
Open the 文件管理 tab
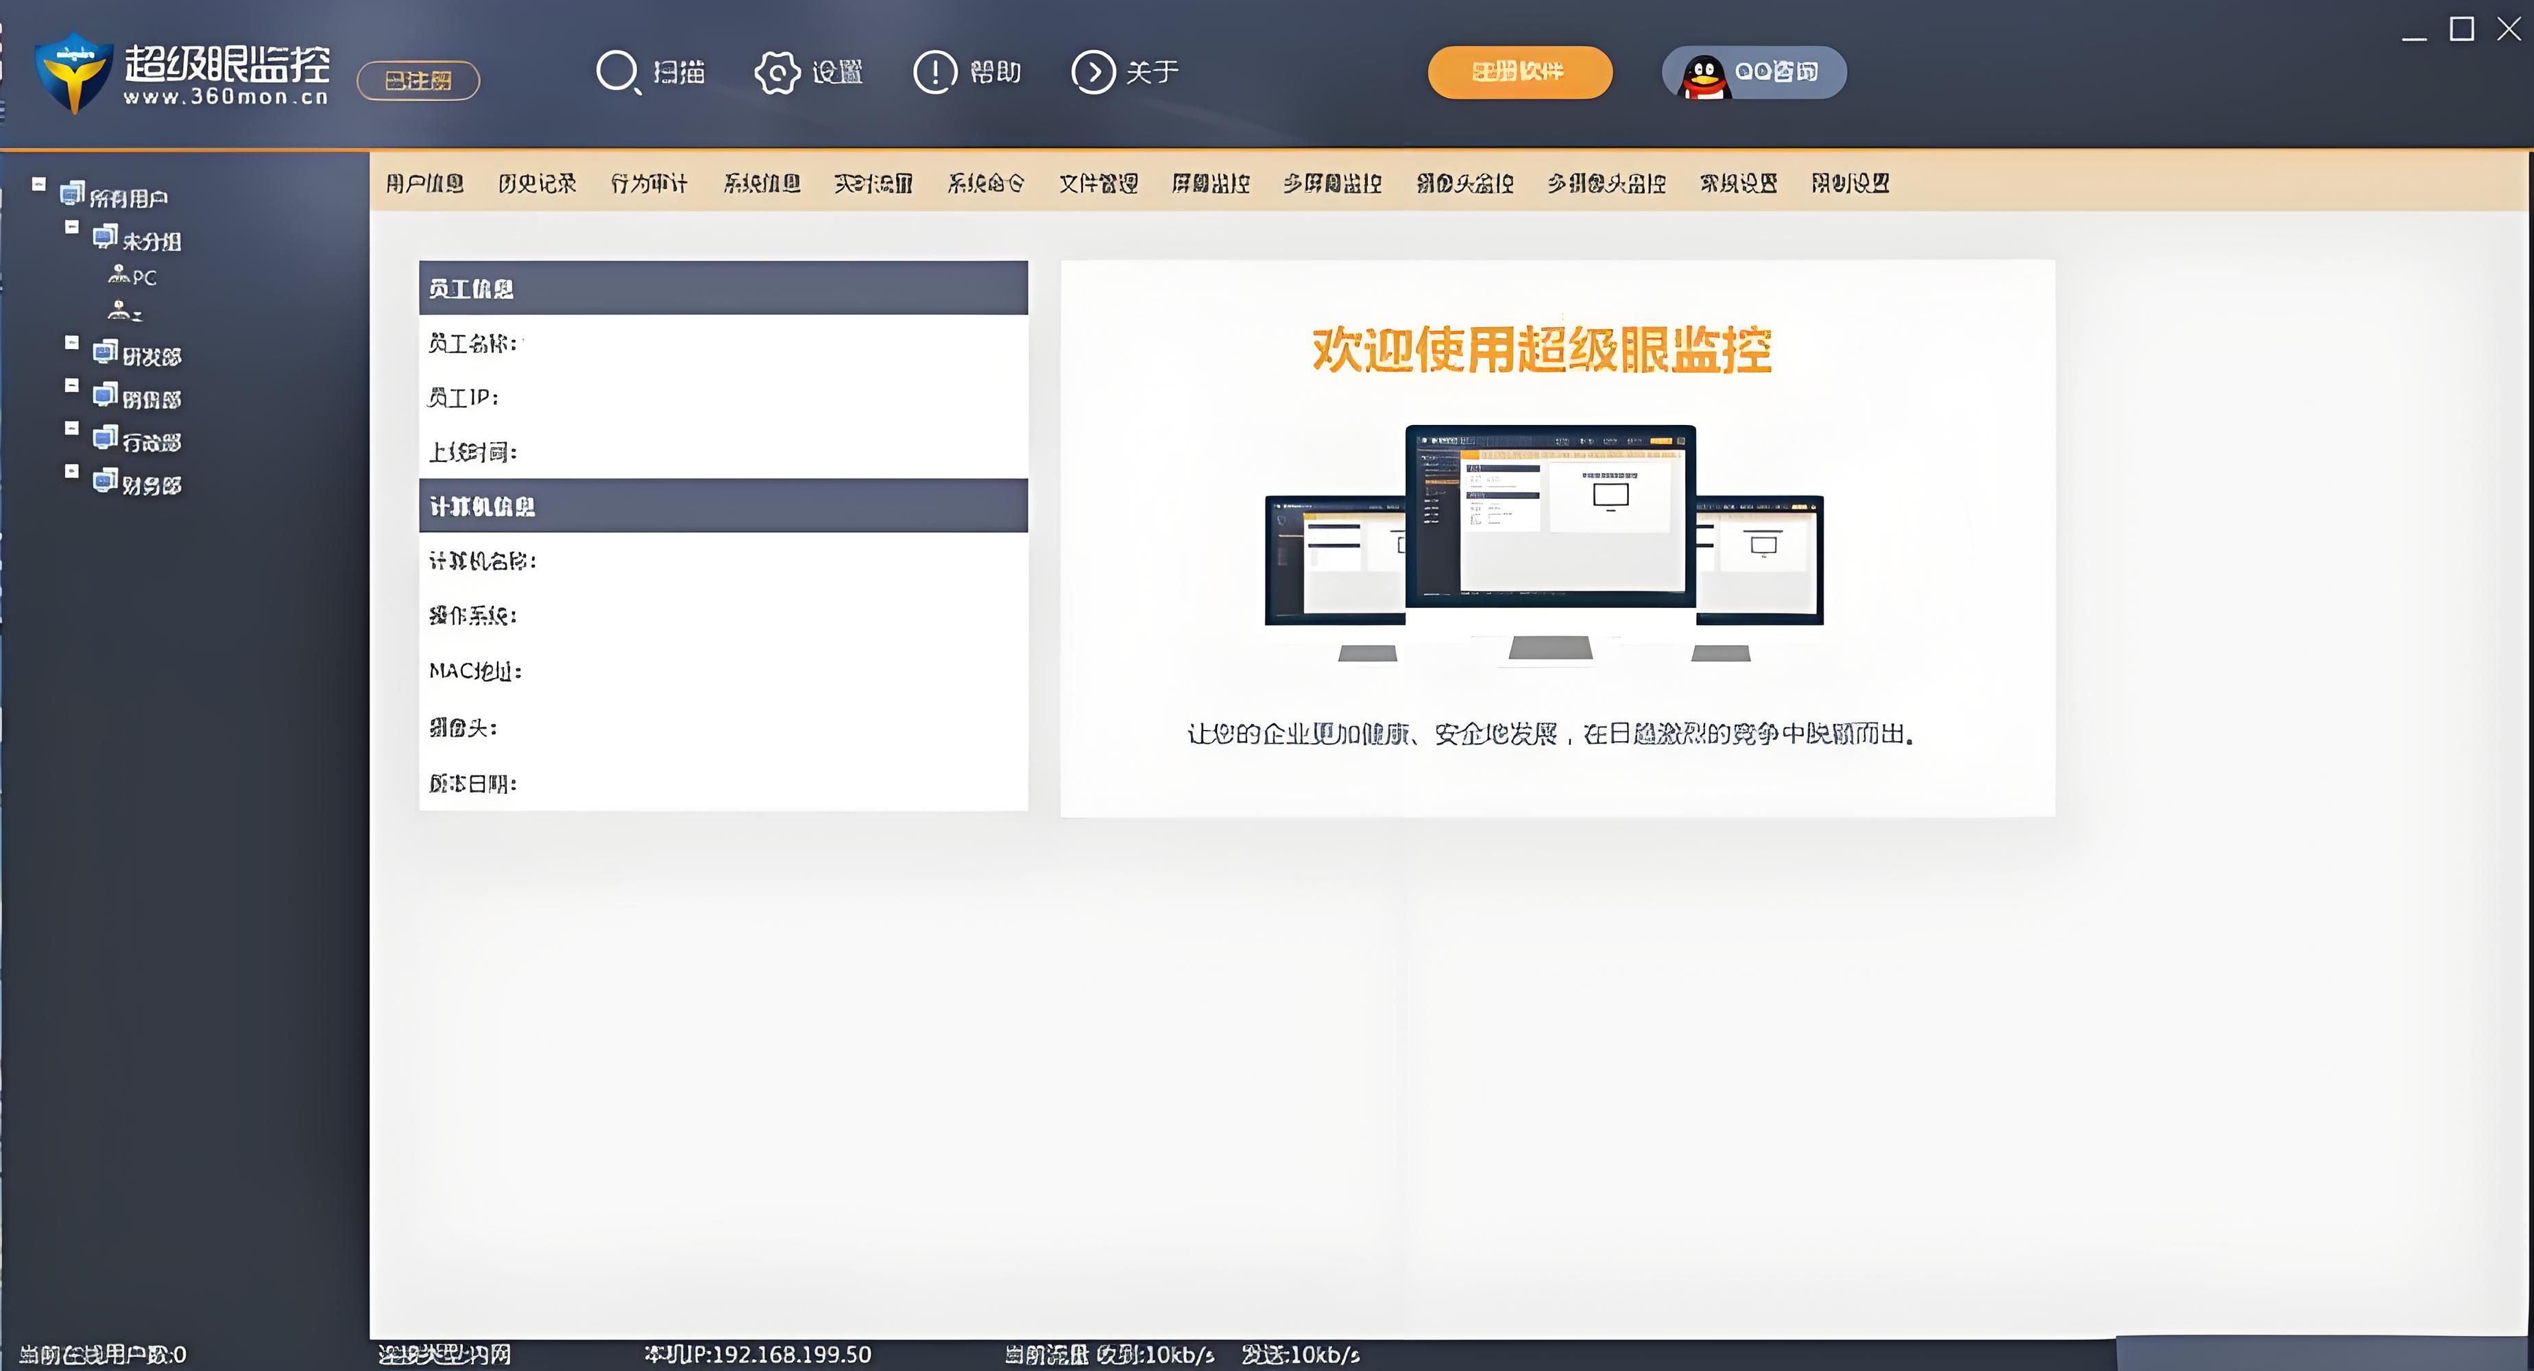[1098, 183]
